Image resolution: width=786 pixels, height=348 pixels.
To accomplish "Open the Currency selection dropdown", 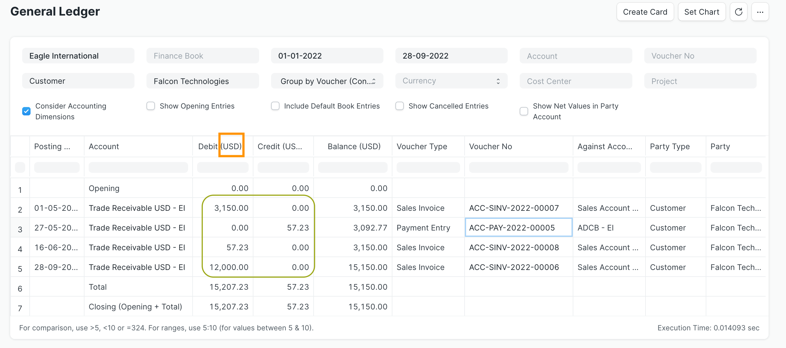I will click(451, 81).
